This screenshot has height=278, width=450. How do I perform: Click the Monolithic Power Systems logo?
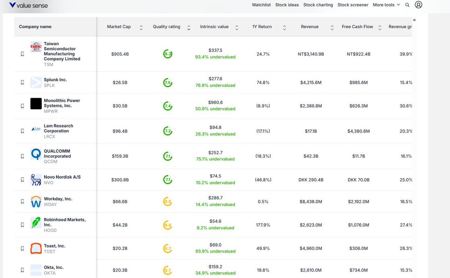[x=36, y=103]
